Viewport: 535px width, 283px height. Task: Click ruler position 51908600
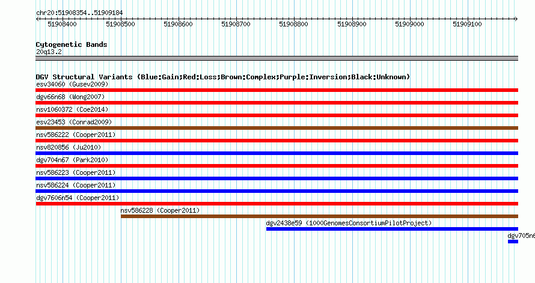(178, 24)
